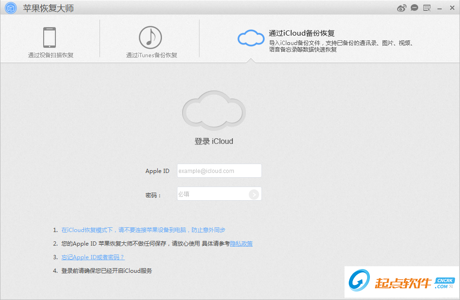Open the menu list icon in title bar

427,8
